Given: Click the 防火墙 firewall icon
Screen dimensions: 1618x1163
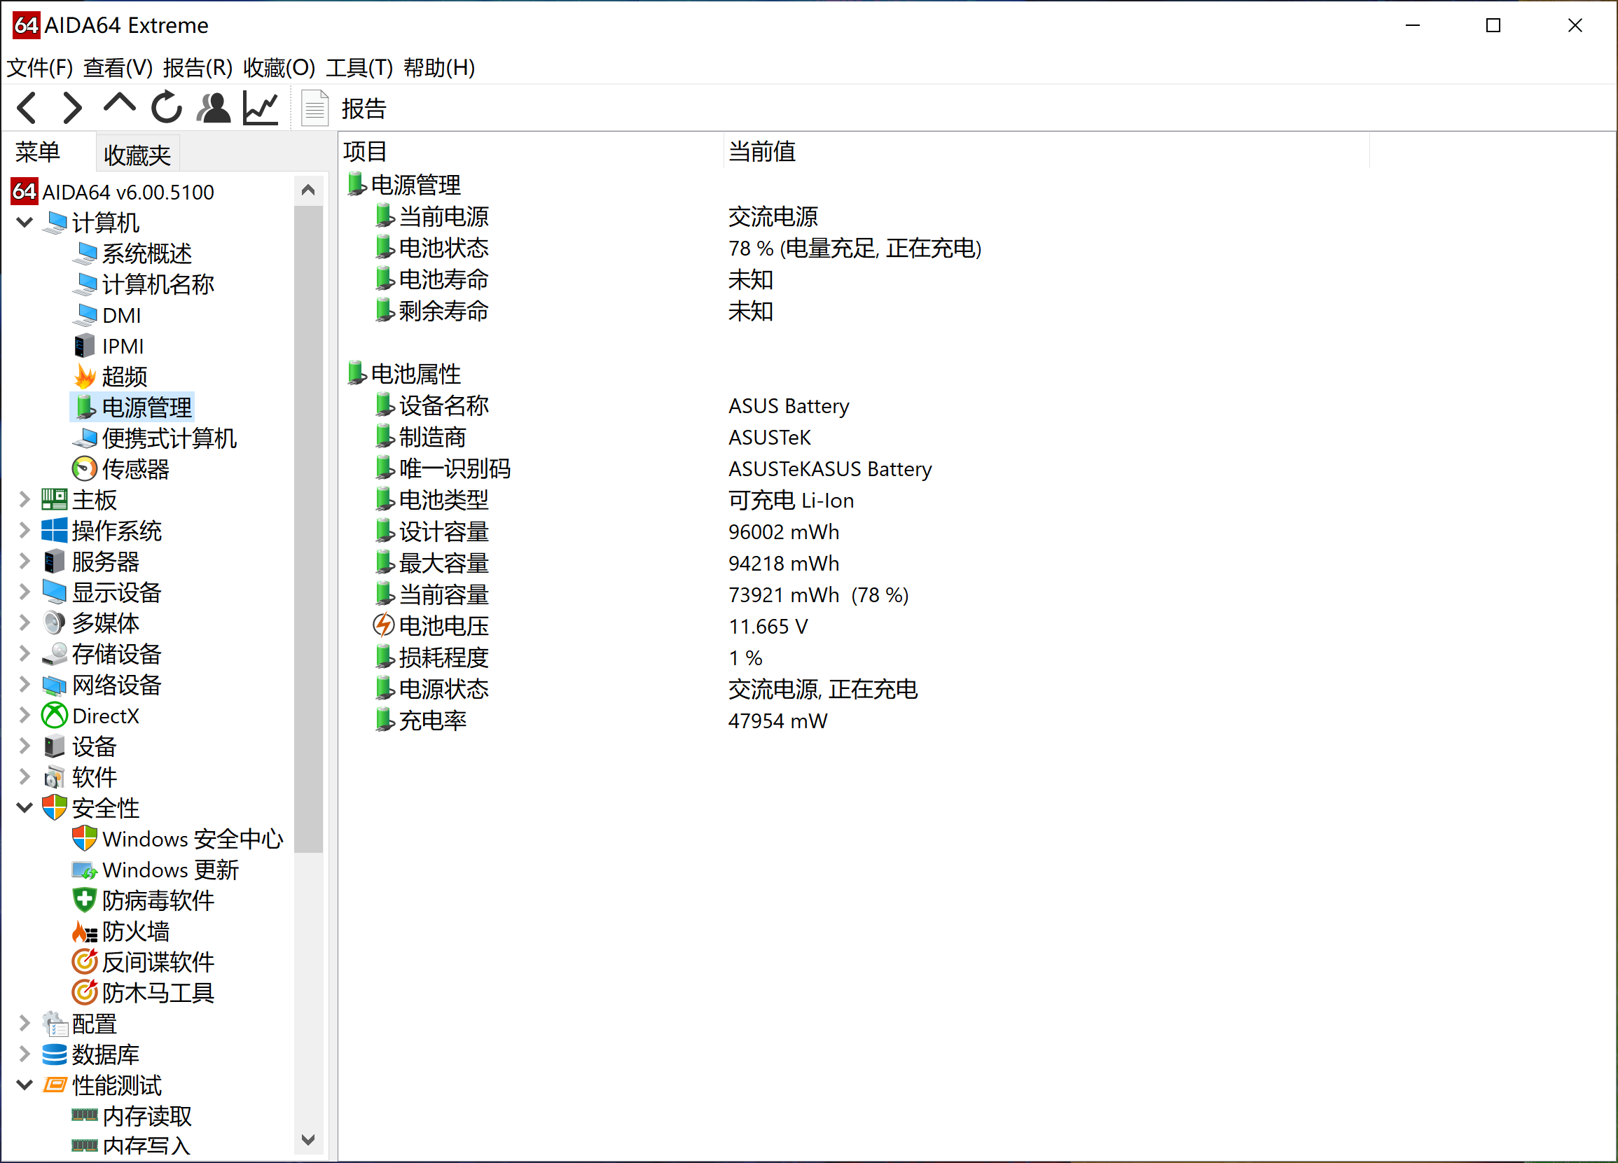Looking at the screenshot, I should click(84, 931).
